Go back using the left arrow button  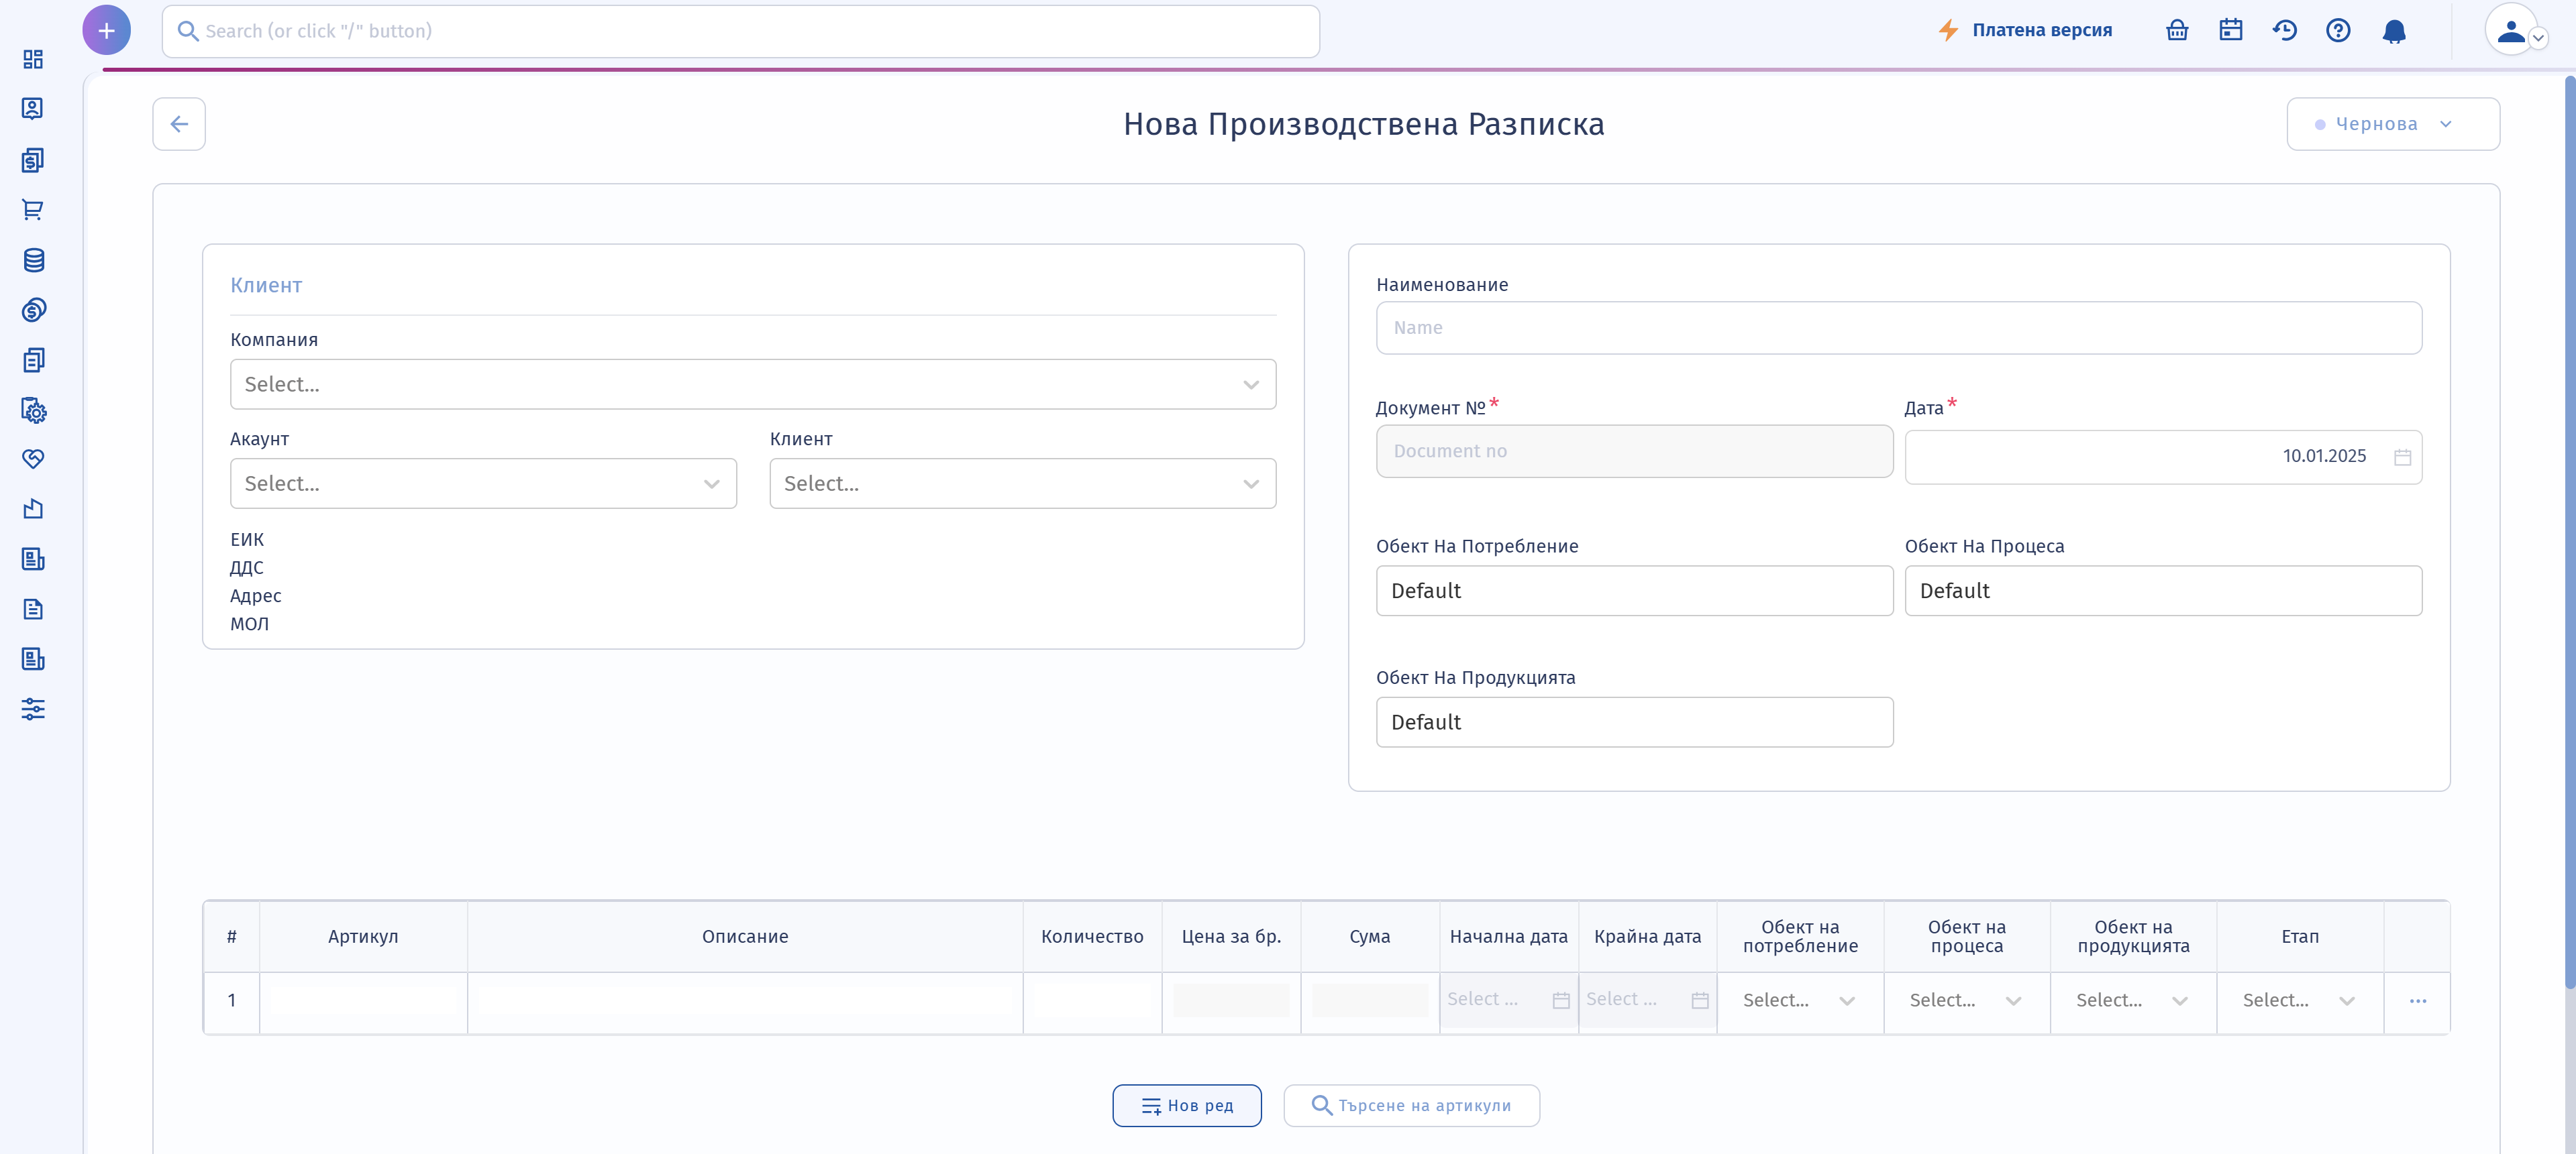tap(179, 124)
